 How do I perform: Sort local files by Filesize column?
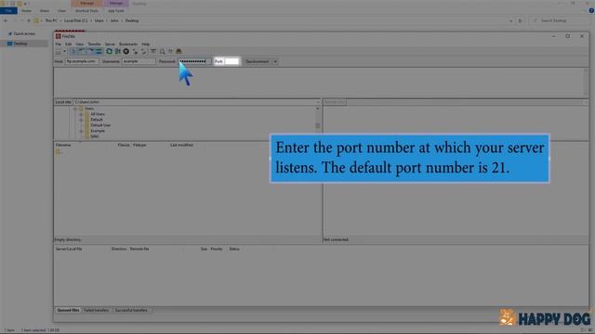124,145
